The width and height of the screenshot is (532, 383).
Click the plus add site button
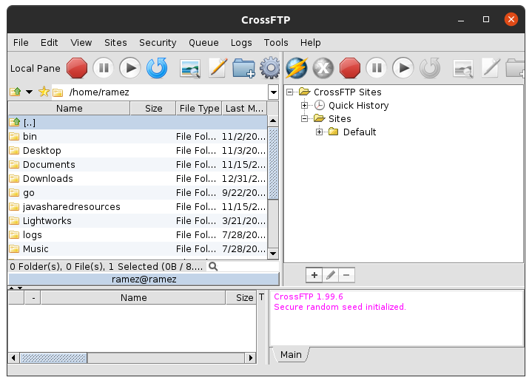pyautogui.click(x=314, y=275)
